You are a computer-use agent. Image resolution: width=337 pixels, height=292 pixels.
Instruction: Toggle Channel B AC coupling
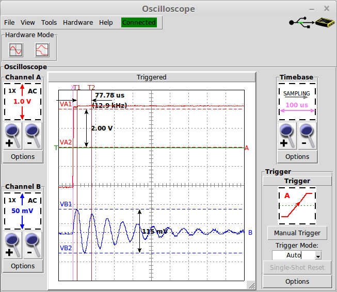click(32, 201)
